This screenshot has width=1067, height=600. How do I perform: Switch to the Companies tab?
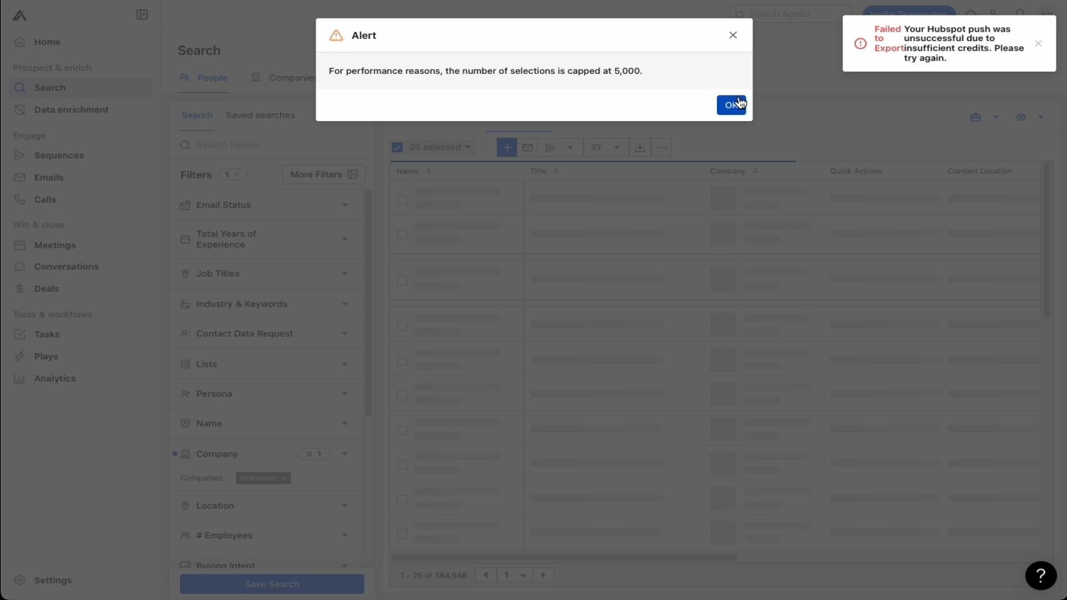point(283,78)
